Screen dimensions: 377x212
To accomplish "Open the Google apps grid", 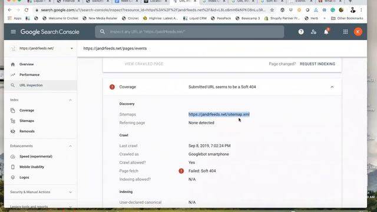I will tap(345, 32).
